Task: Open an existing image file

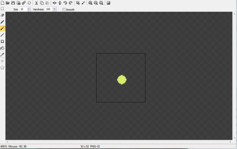Action: pyautogui.click(x=8, y=3)
